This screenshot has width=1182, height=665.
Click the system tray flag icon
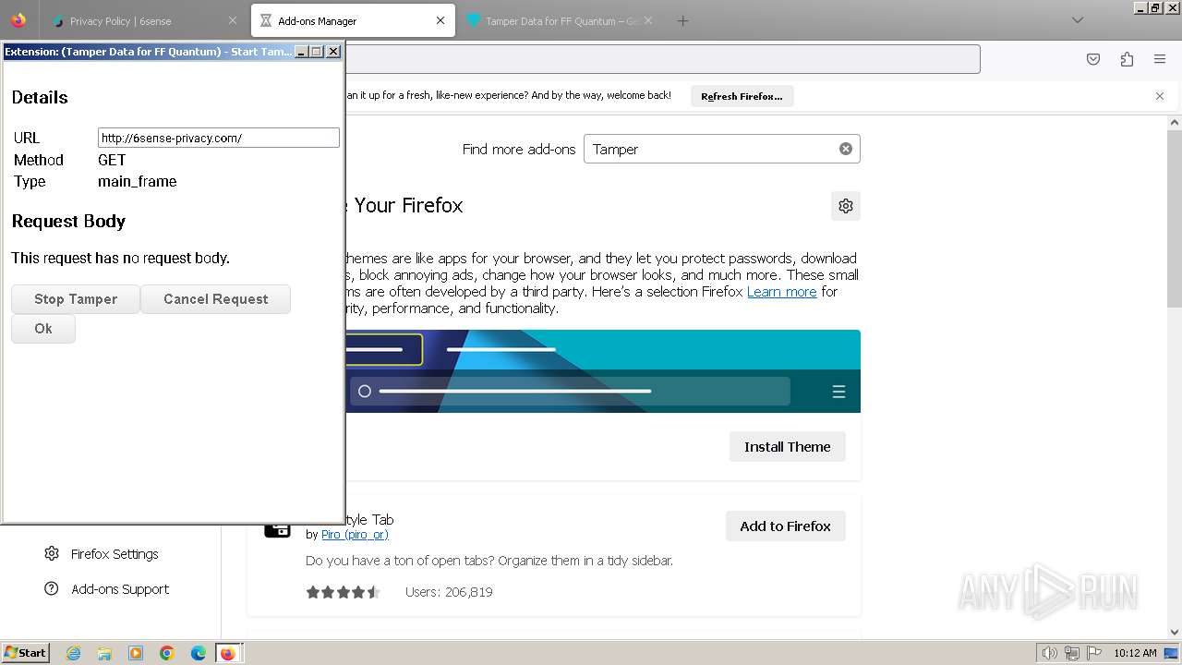coord(1094,653)
